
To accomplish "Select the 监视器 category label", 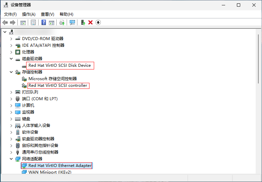I will 28,112.
